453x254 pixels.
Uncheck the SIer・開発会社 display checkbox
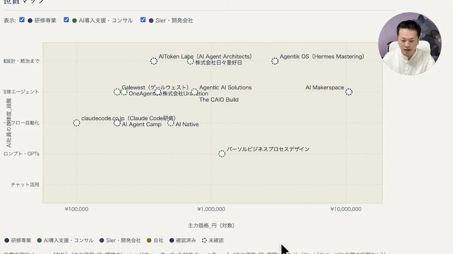(x=143, y=20)
